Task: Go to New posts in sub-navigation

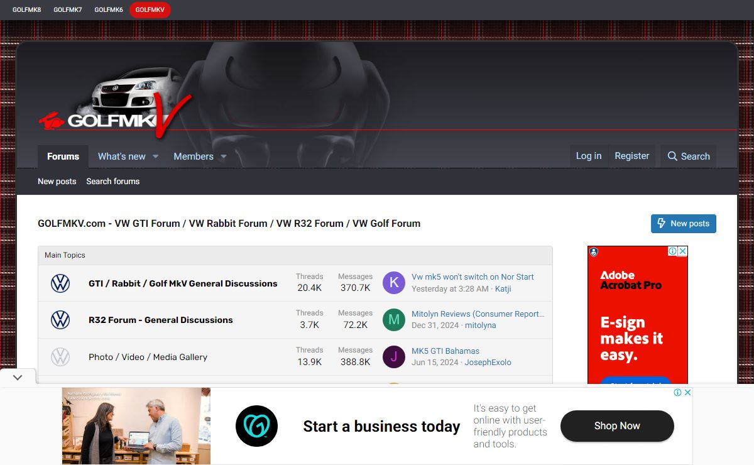Action: coord(57,182)
